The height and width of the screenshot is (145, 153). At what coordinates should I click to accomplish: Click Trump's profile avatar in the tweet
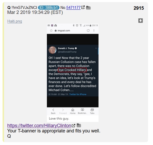tap(52, 50)
